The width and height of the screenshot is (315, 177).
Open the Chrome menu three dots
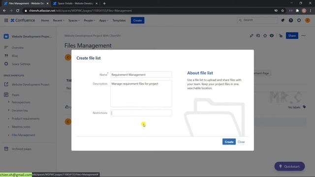[x=311, y=11]
